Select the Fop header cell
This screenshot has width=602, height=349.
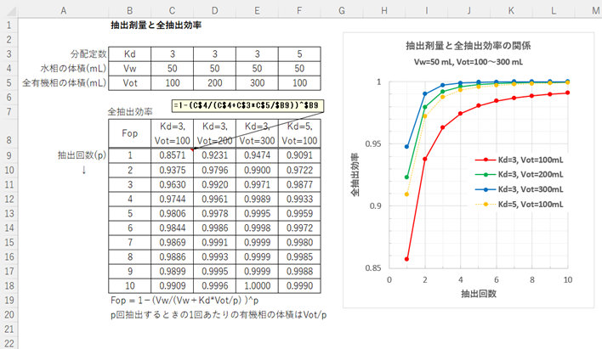(x=130, y=133)
